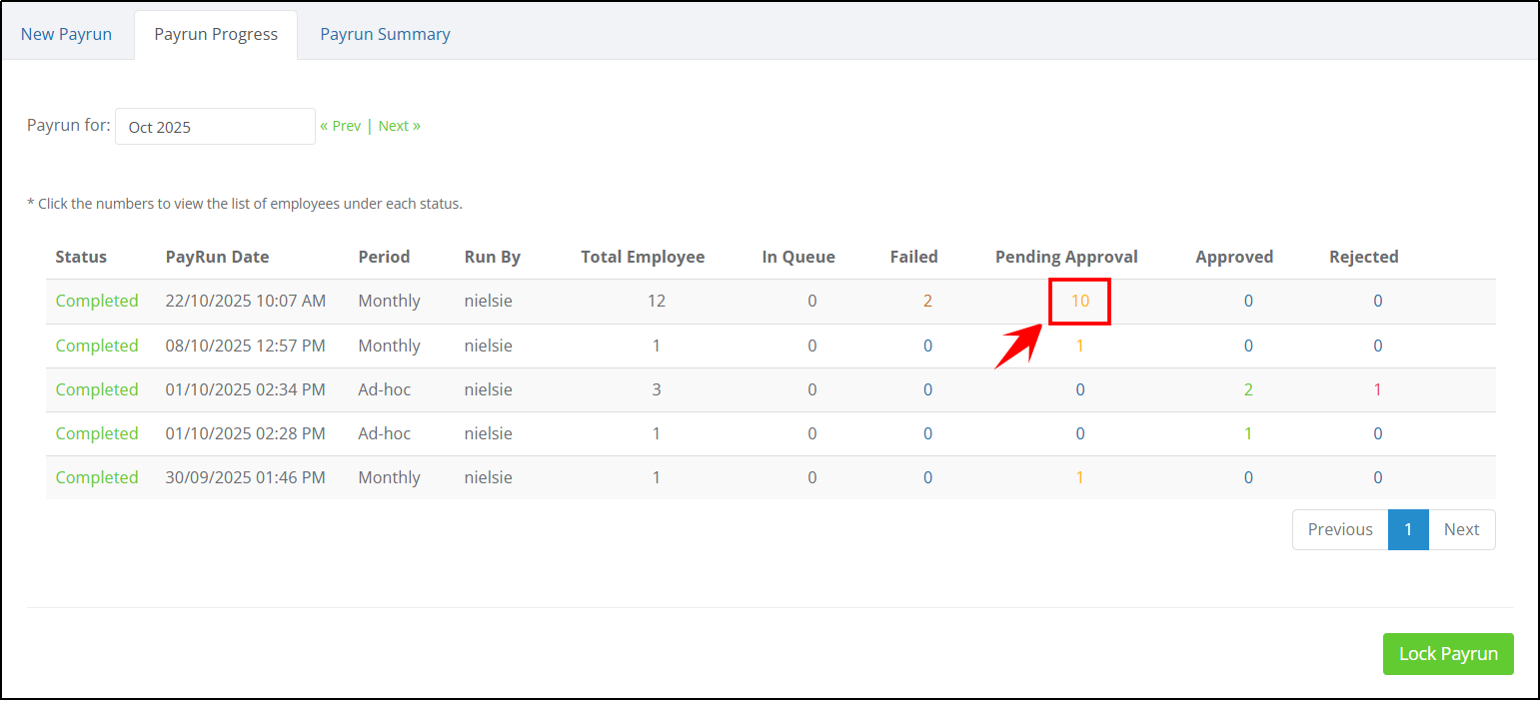Image resolution: width=1540 pixels, height=701 pixels.
Task: Click Ad-hoc period in 02:28 PM row
Action: tap(385, 433)
